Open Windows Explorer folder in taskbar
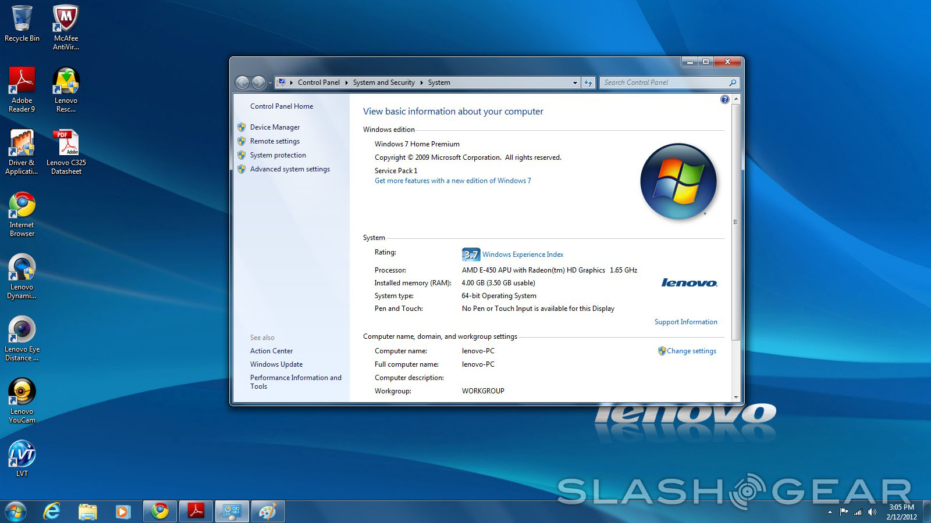The width and height of the screenshot is (931, 523). click(87, 511)
